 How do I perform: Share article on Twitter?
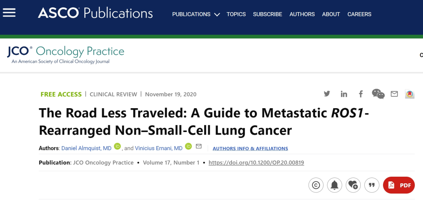327,94
